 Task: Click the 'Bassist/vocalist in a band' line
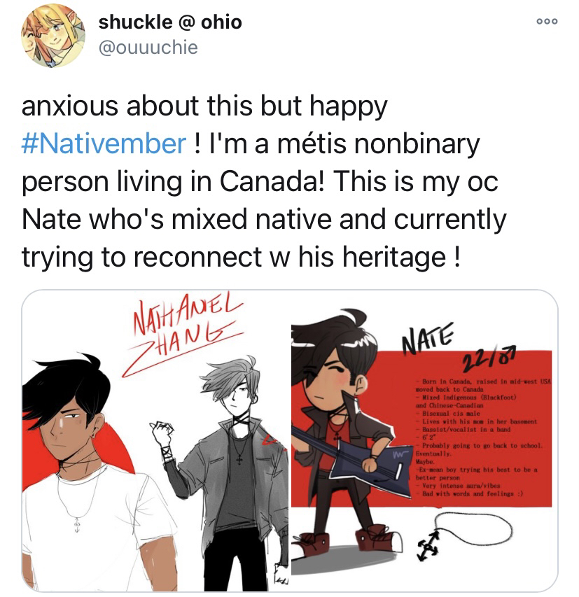tap(463, 430)
